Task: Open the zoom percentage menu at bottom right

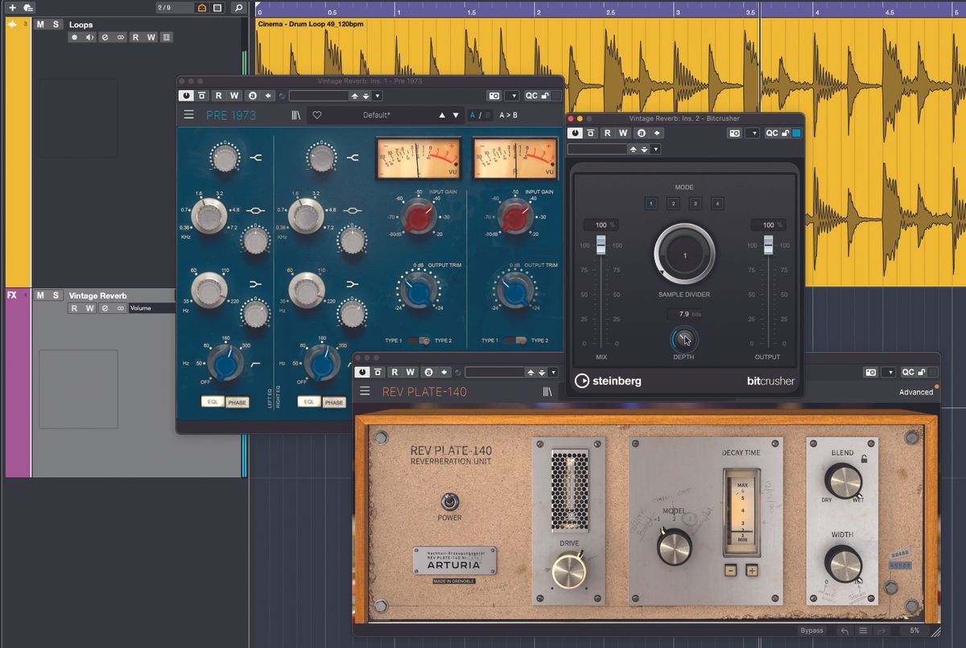Action: (x=915, y=630)
